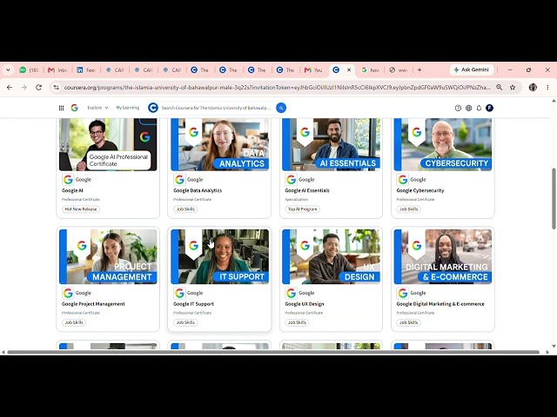Open a new tab with plus button
The image size is (557, 417).
coord(419,69)
